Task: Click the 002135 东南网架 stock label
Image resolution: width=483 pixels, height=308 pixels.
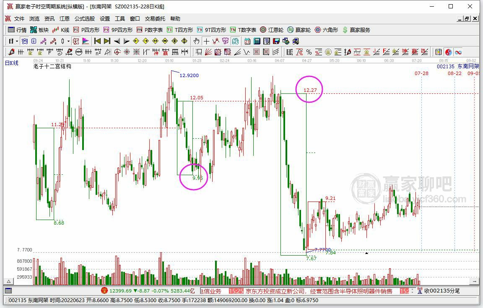Action: (x=458, y=66)
